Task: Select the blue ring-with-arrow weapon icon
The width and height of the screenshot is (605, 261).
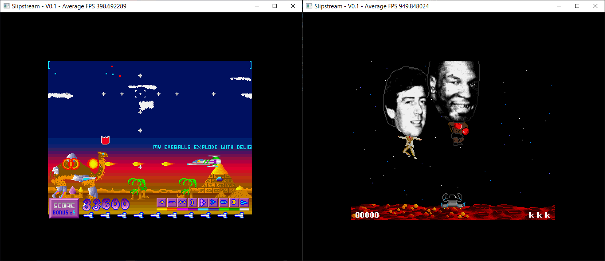Action: [x=203, y=203]
